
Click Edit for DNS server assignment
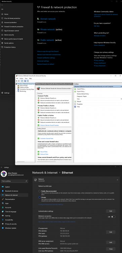(111, 242)
